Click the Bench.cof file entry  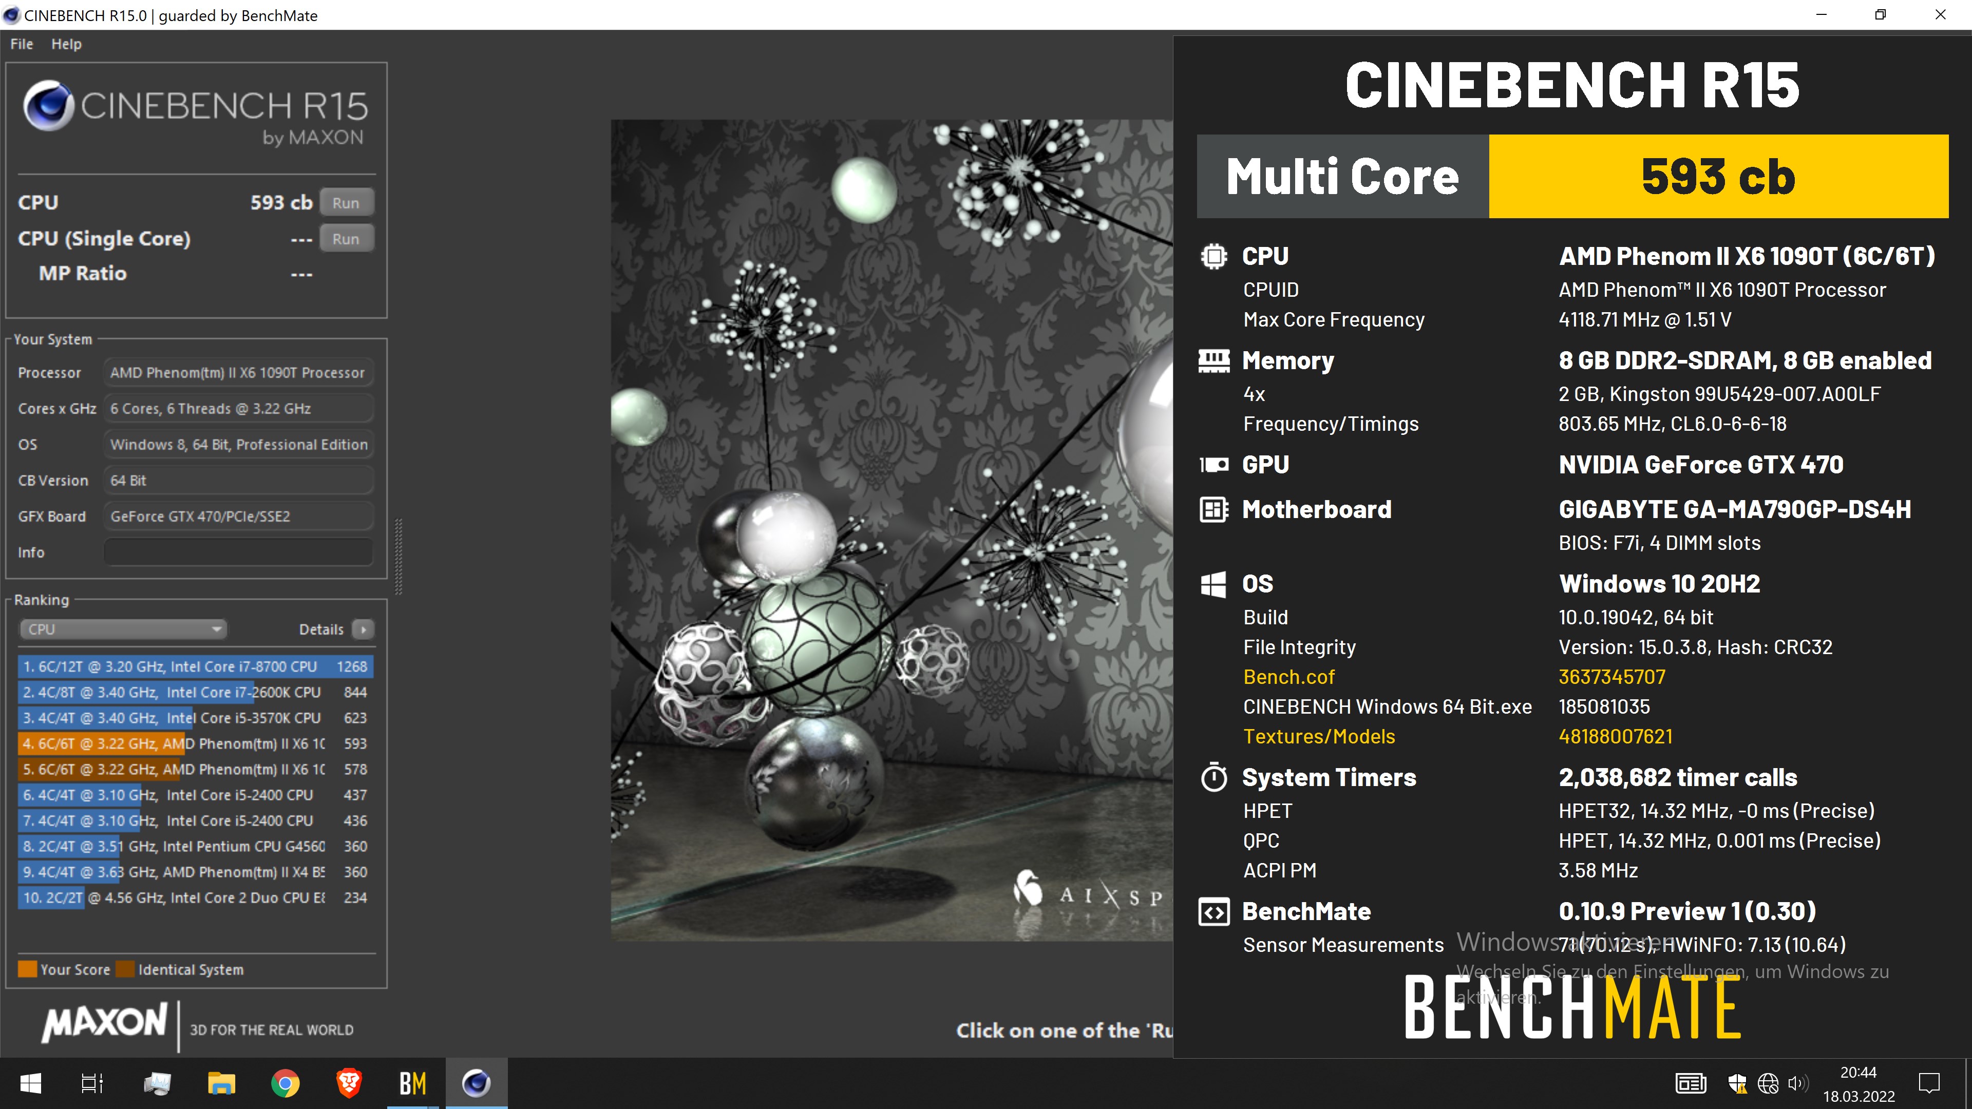pyautogui.click(x=1289, y=677)
